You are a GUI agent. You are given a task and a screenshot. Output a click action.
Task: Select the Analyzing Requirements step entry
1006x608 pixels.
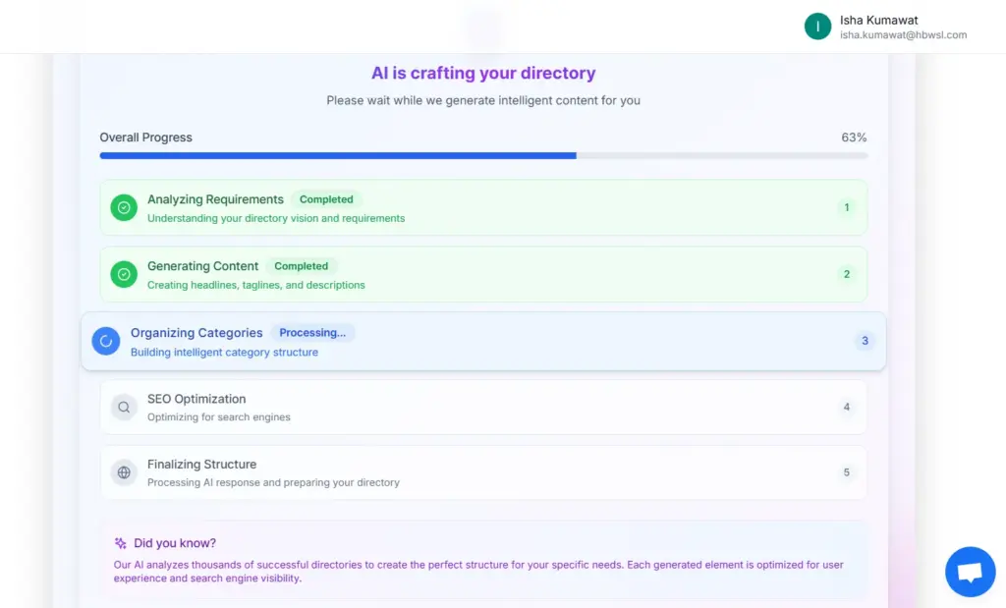(x=483, y=207)
